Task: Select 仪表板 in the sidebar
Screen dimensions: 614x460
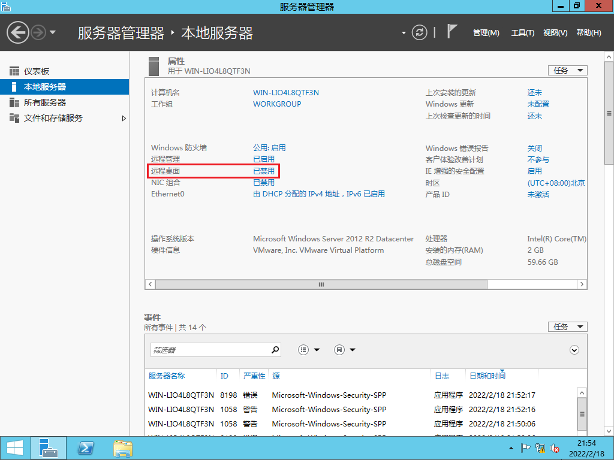Action: pos(65,71)
